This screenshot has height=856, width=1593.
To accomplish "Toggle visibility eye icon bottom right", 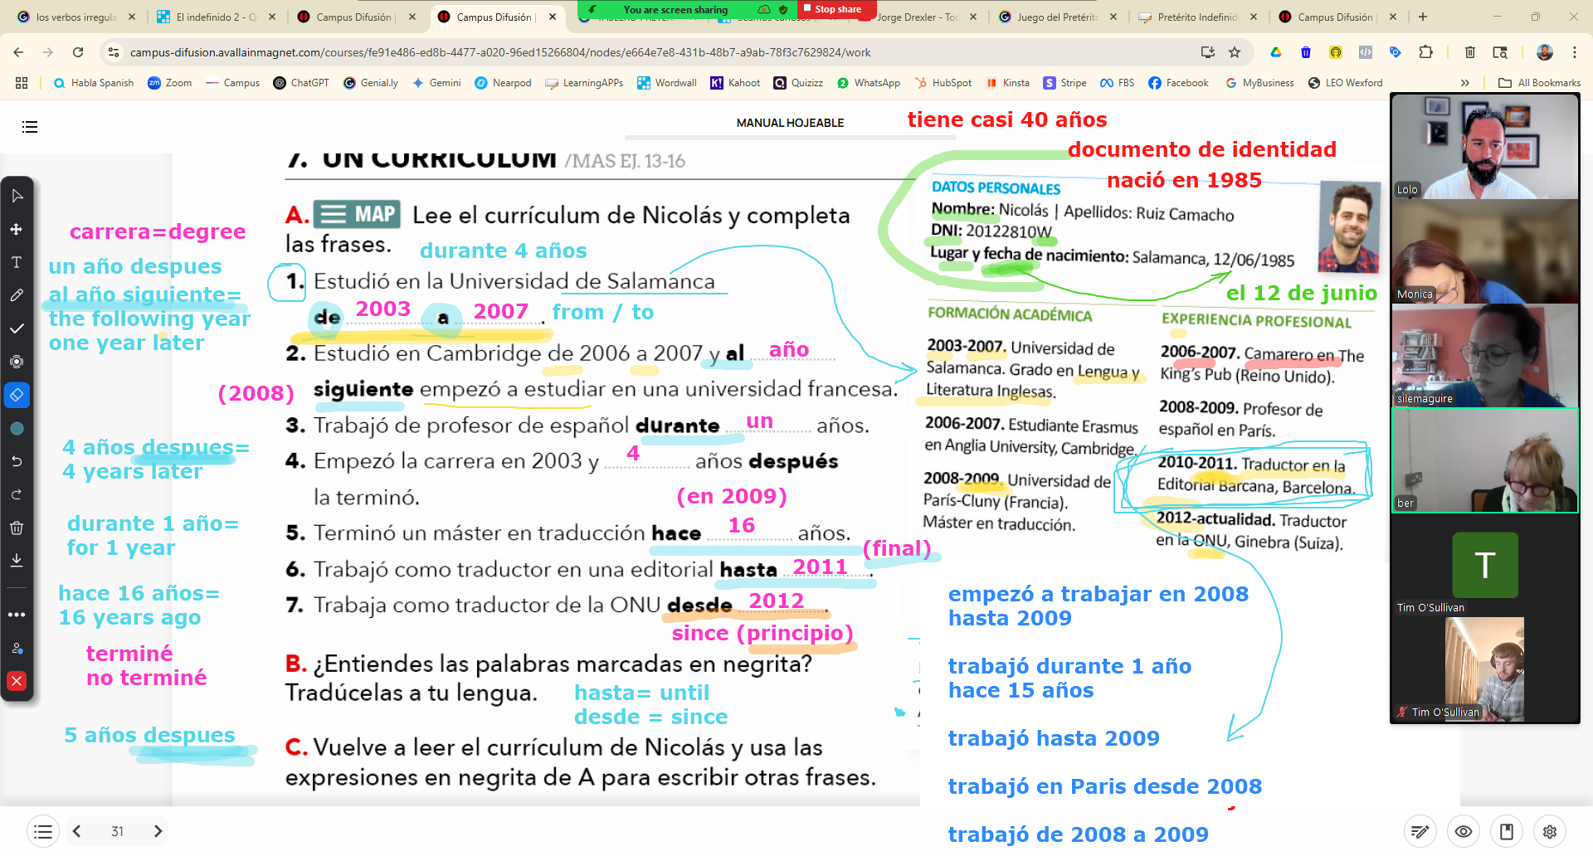I will coord(1464,831).
